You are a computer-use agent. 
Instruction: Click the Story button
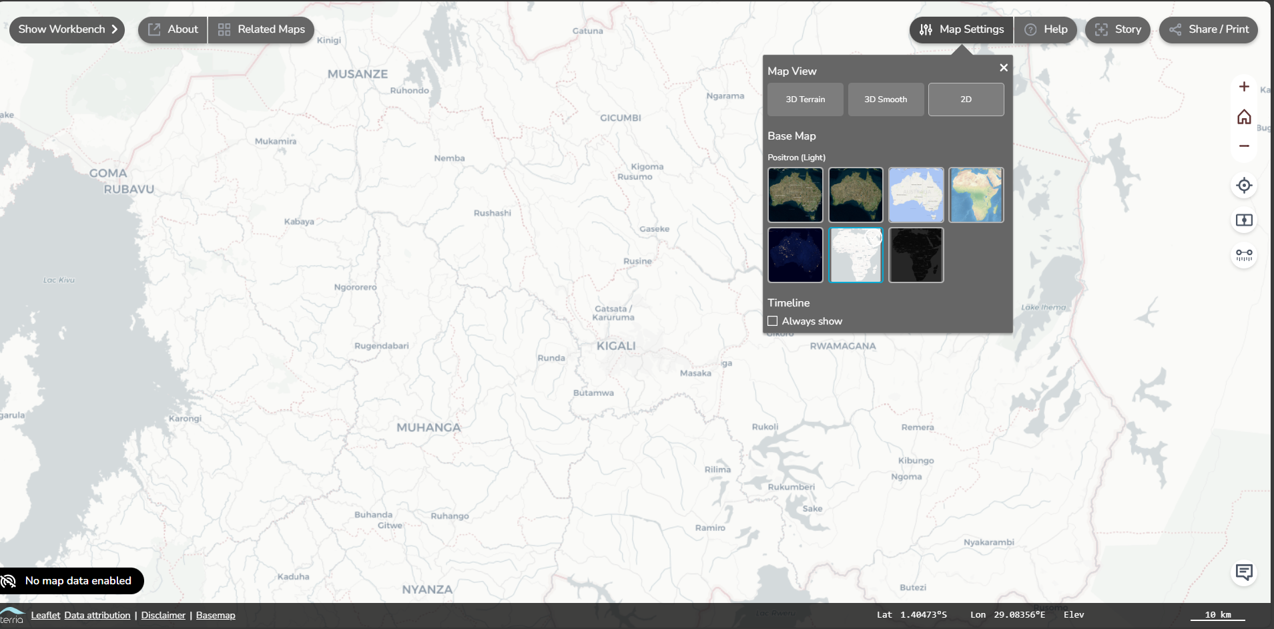click(x=1118, y=29)
